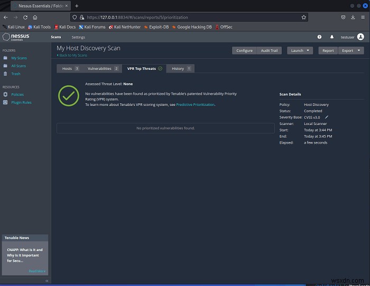Screen dimensions: 370x286
Task: View the tracking protection shield icon
Action: 75,17
